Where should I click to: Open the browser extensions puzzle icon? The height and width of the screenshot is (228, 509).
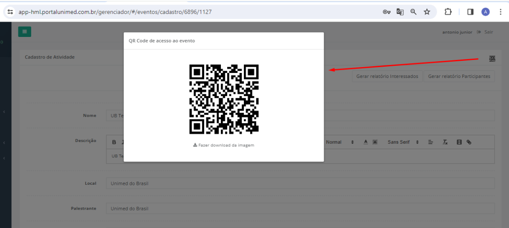pyautogui.click(x=448, y=12)
